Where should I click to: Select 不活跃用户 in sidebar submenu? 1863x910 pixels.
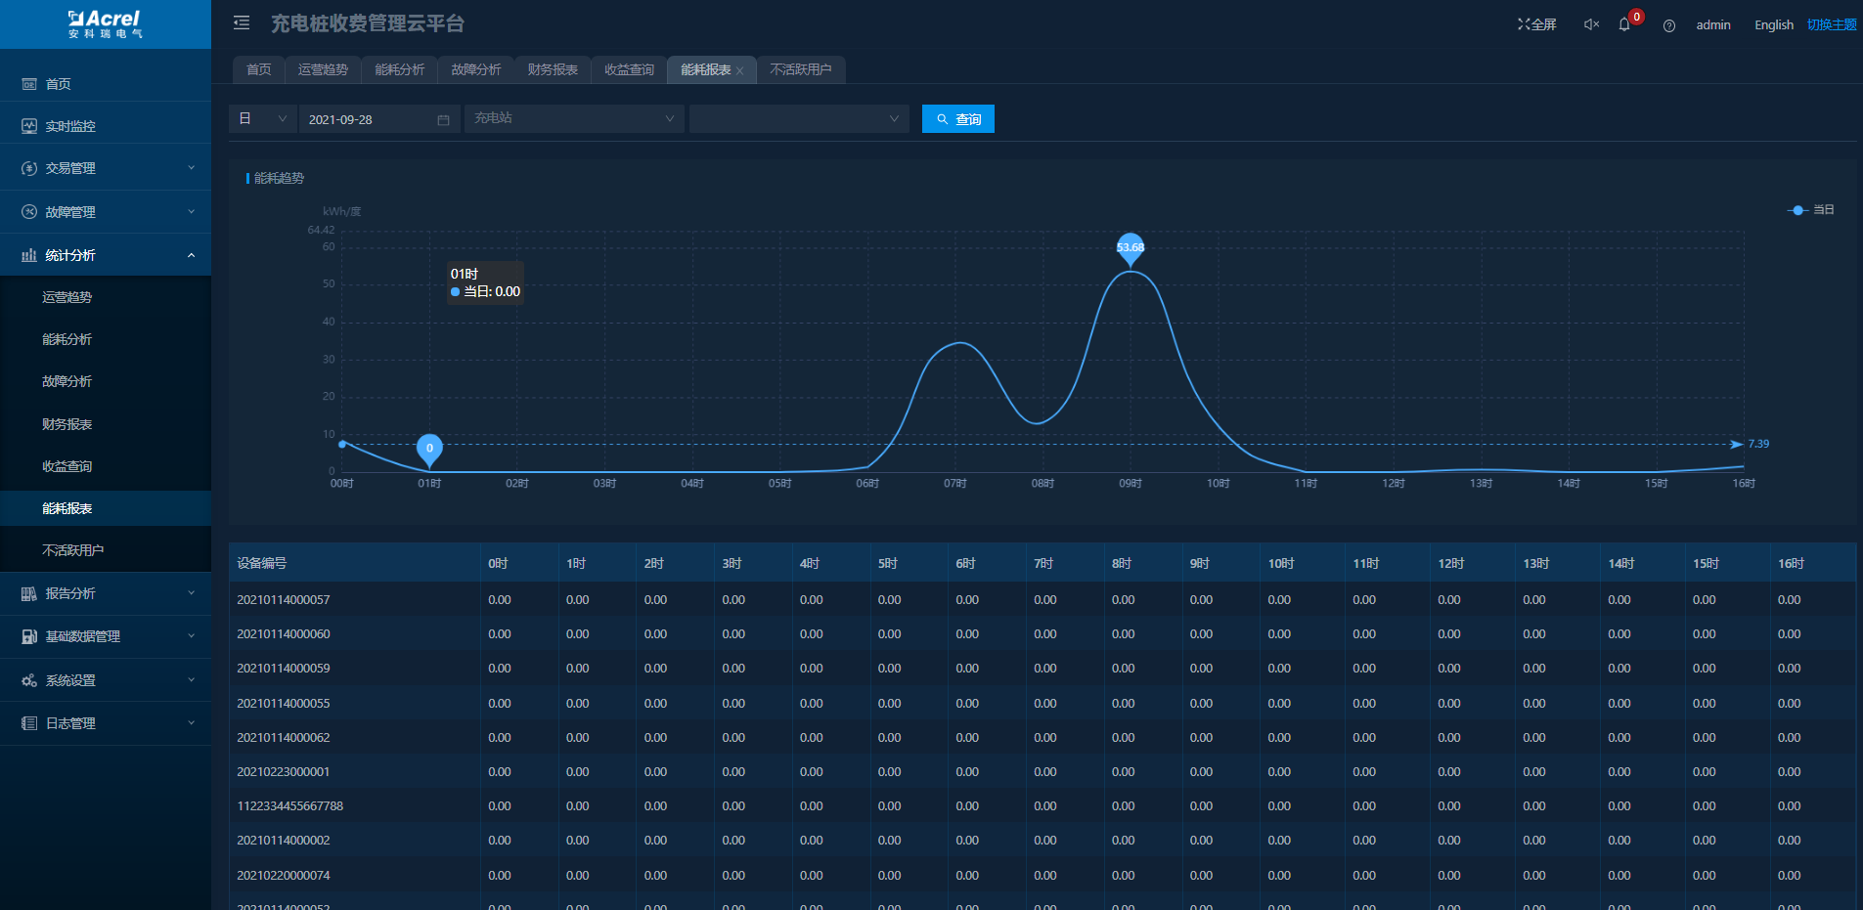(72, 550)
